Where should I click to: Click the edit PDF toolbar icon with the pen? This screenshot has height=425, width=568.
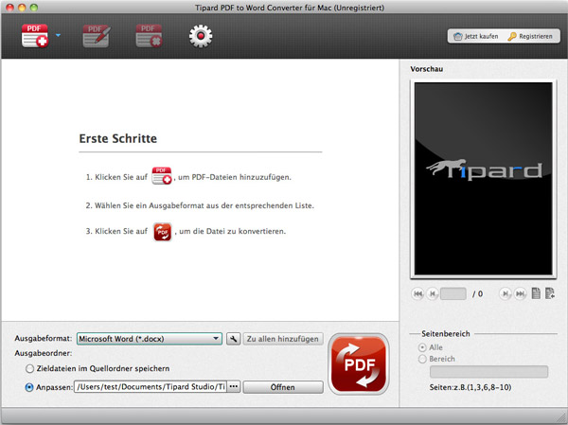click(x=97, y=36)
